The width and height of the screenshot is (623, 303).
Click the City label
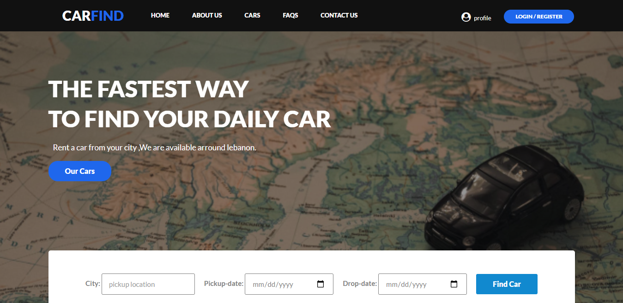pos(93,284)
